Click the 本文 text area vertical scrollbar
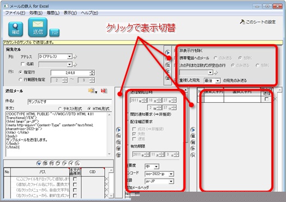This screenshot has height=202, width=286. [110, 134]
